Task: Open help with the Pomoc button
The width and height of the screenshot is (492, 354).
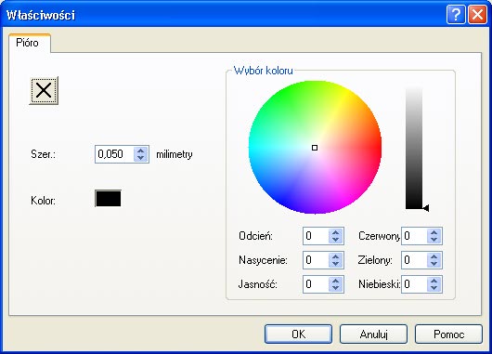Action: 448,334
